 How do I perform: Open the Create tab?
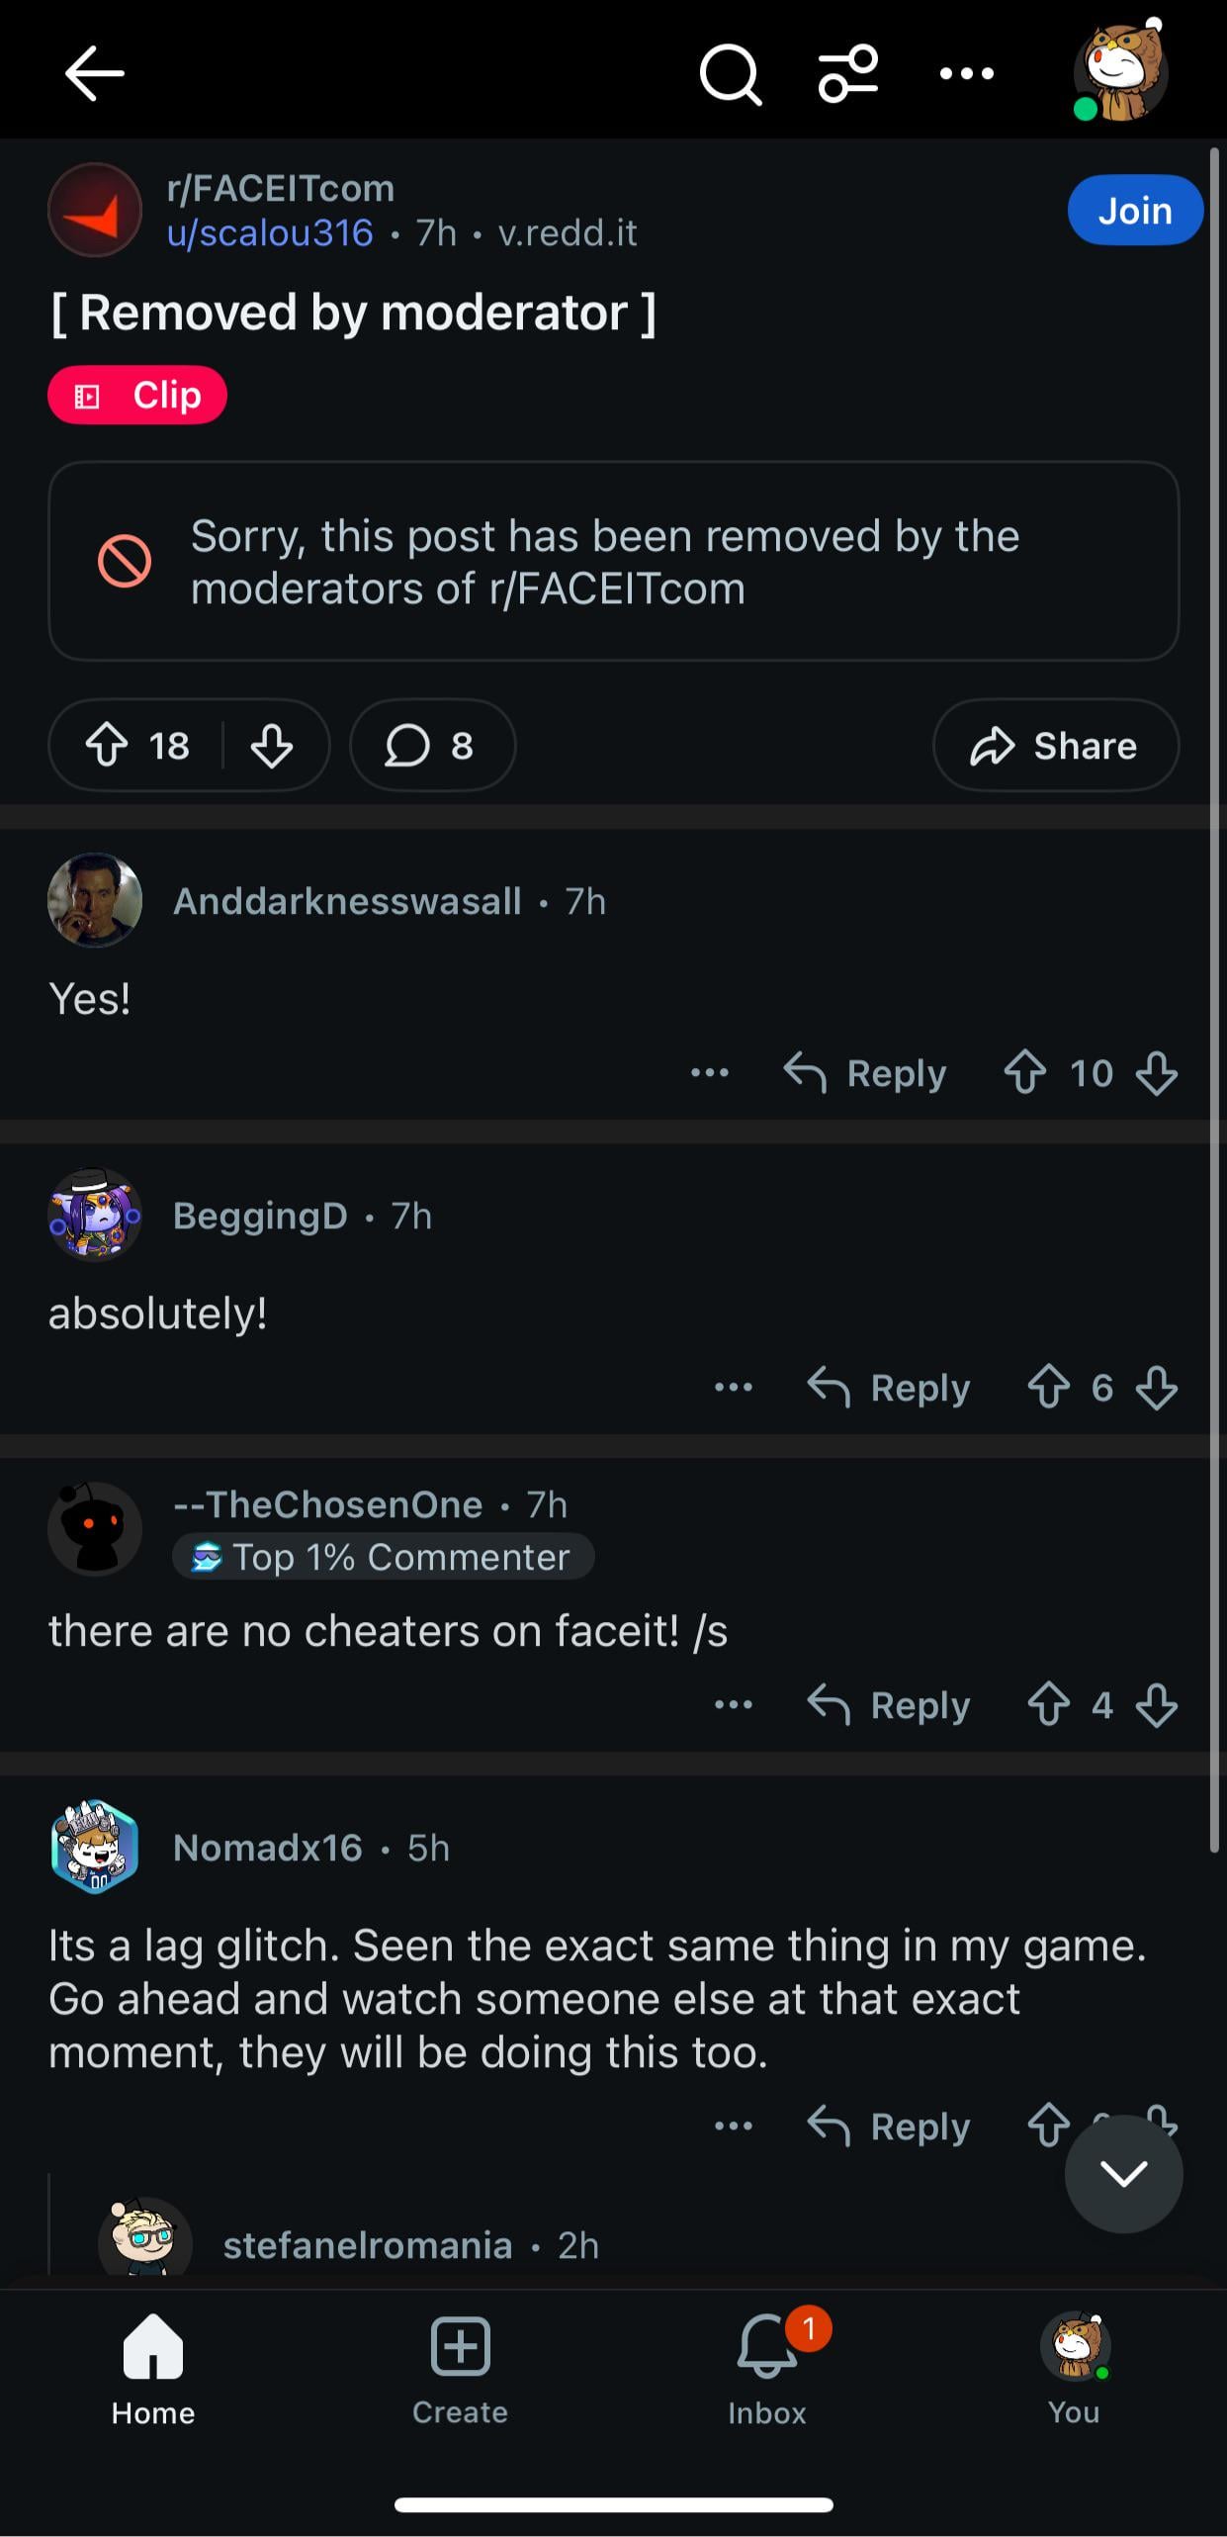pyautogui.click(x=460, y=2369)
